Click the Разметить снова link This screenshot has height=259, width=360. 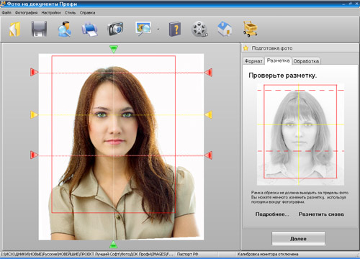[321, 214]
